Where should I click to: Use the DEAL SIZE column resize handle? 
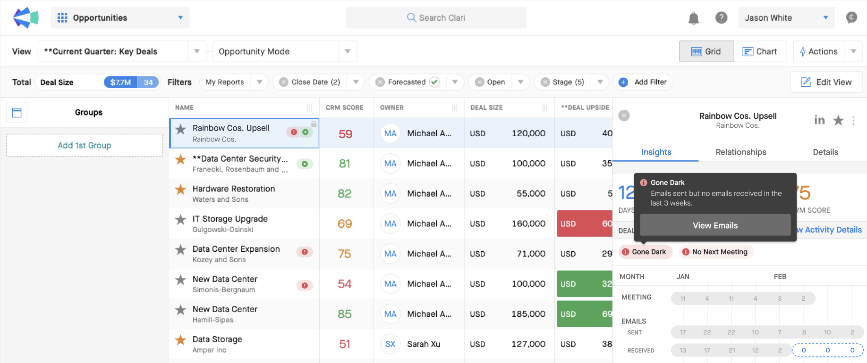pos(545,108)
